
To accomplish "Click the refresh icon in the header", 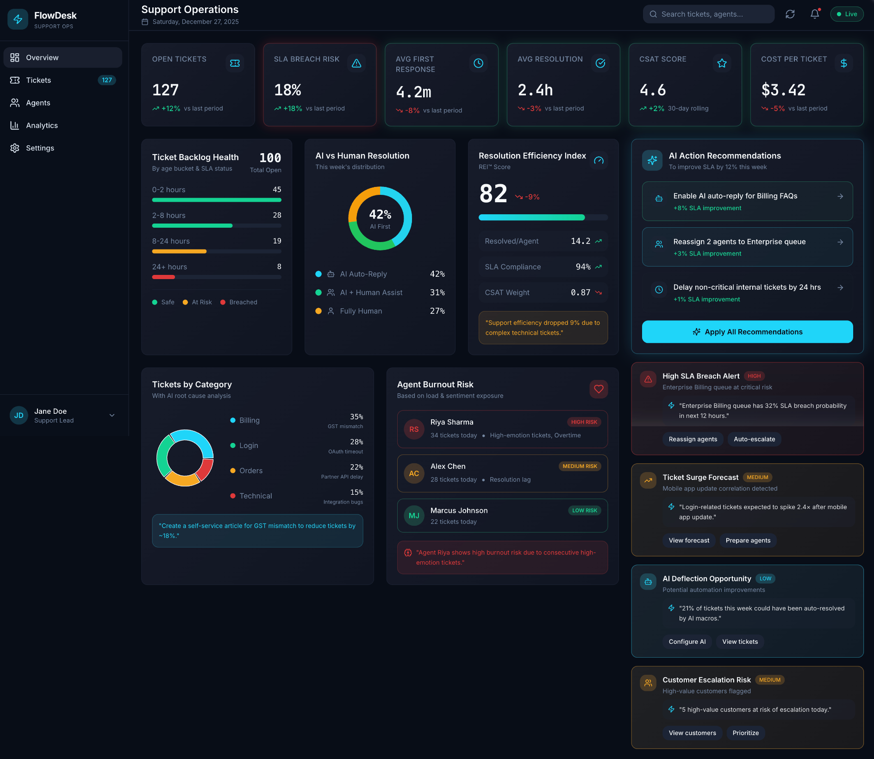I will pos(790,14).
